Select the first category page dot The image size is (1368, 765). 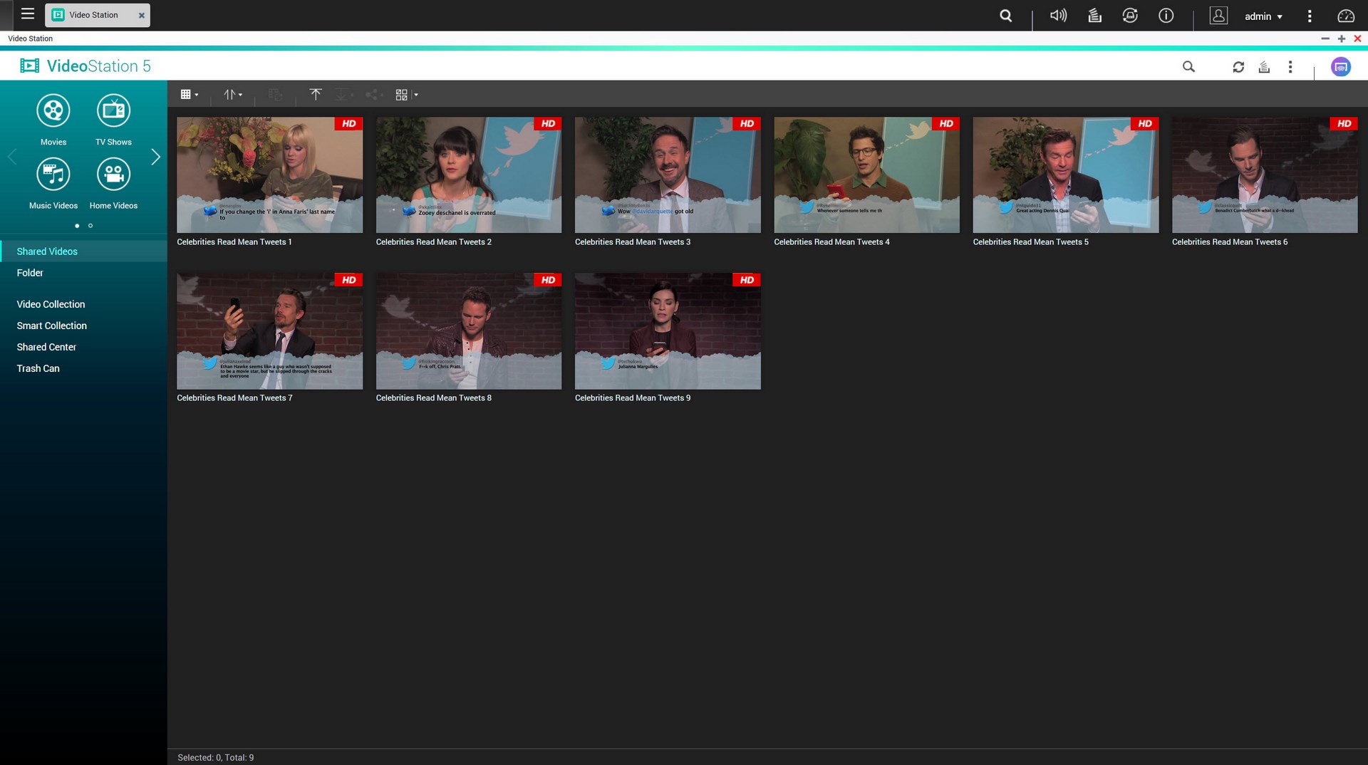(x=77, y=226)
